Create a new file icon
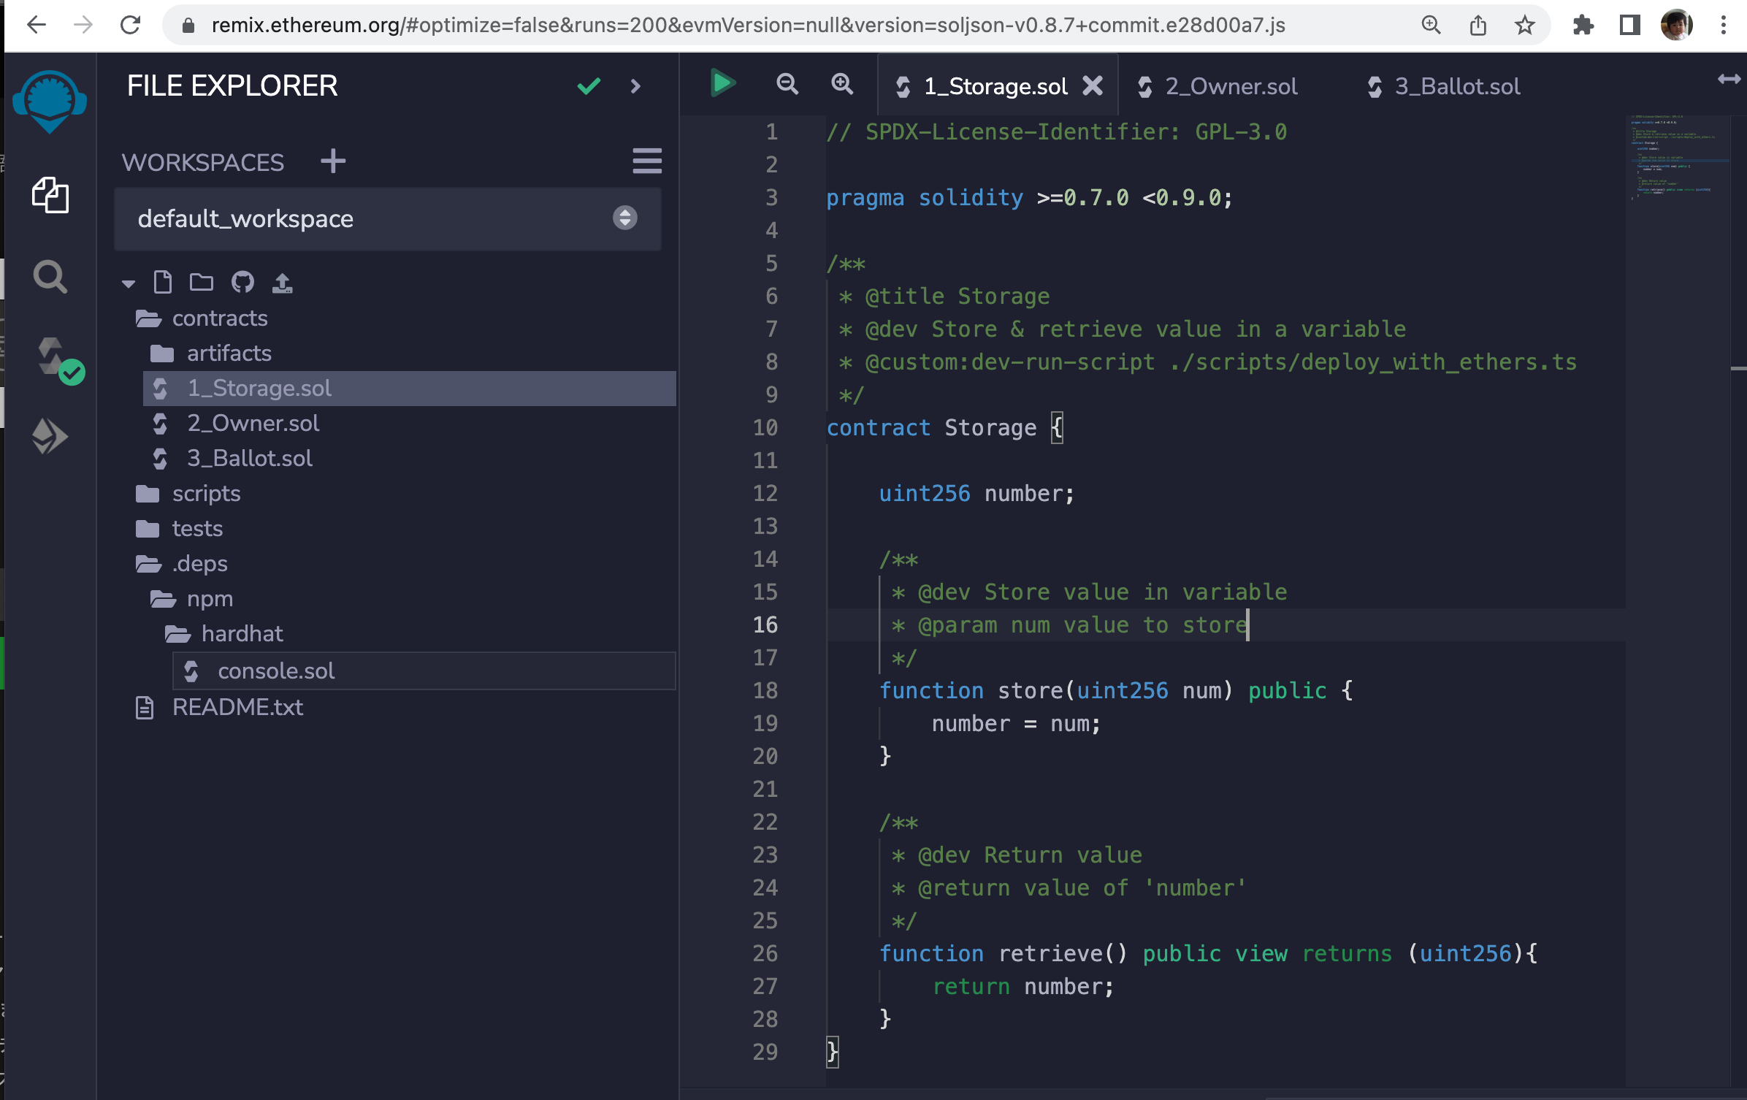Viewport: 1747px width, 1100px height. (x=163, y=282)
